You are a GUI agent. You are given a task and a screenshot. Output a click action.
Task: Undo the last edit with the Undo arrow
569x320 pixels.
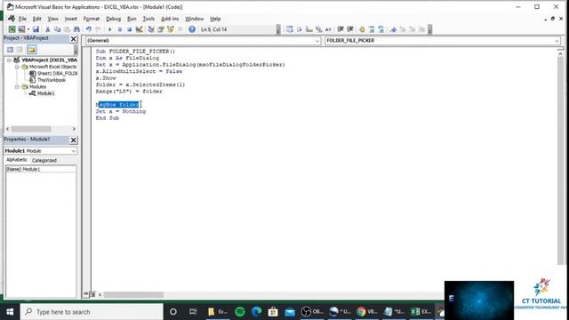coord(89,29)
